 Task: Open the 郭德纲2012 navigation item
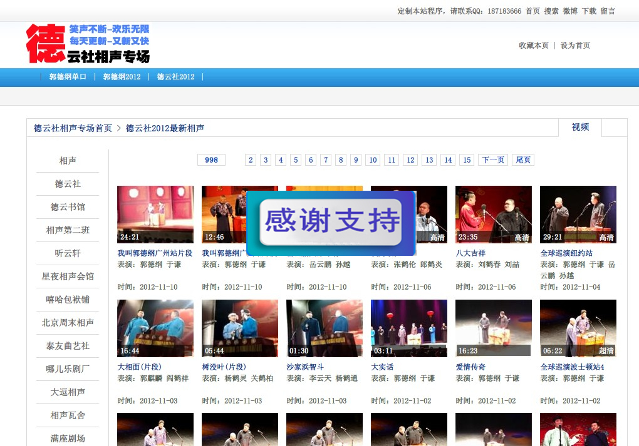pyautogui.click(x=122, y=76)
